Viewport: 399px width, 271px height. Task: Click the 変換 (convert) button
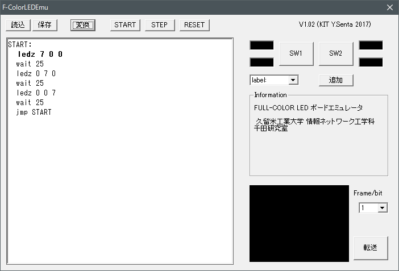pyautogui.click(x=83, y=25)
